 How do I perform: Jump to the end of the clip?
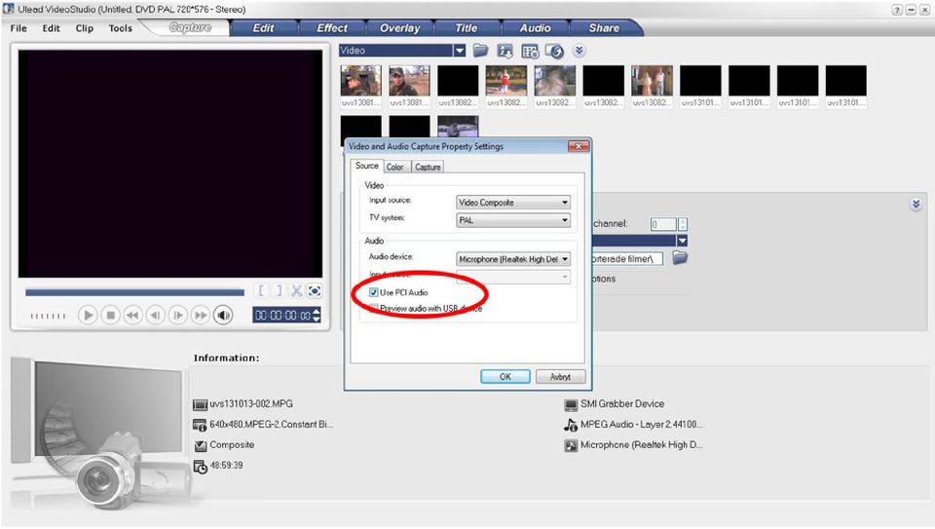(201, 315)
